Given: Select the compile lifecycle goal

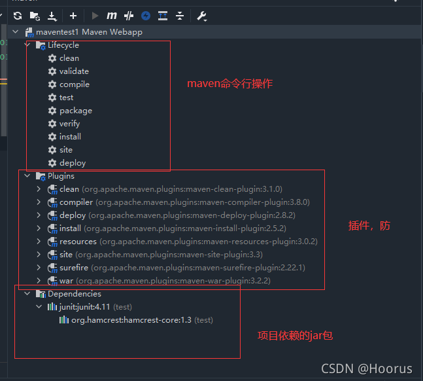Looking at the screenshot, I should tap(75, 84).
